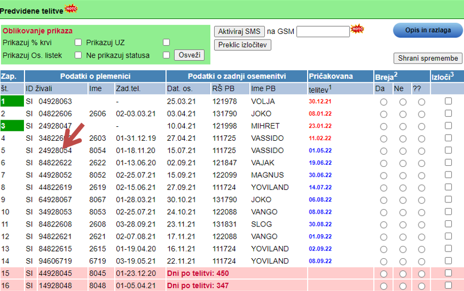Open Opis in razlaga

click(x=428, y=31)
